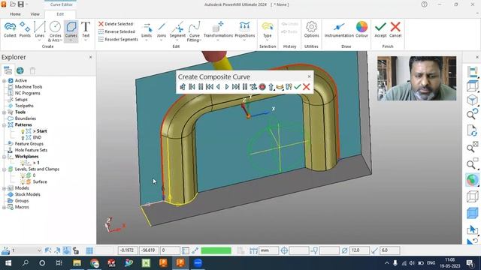Select the Toolpaths tree item
Image resolution: width=481 pixels, height=270 pixels.
tap(24, 106)
